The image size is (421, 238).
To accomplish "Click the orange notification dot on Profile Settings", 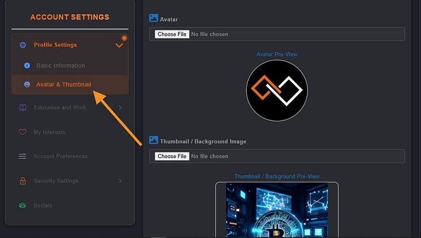I will pyautogui.click(x=124, y=38).
